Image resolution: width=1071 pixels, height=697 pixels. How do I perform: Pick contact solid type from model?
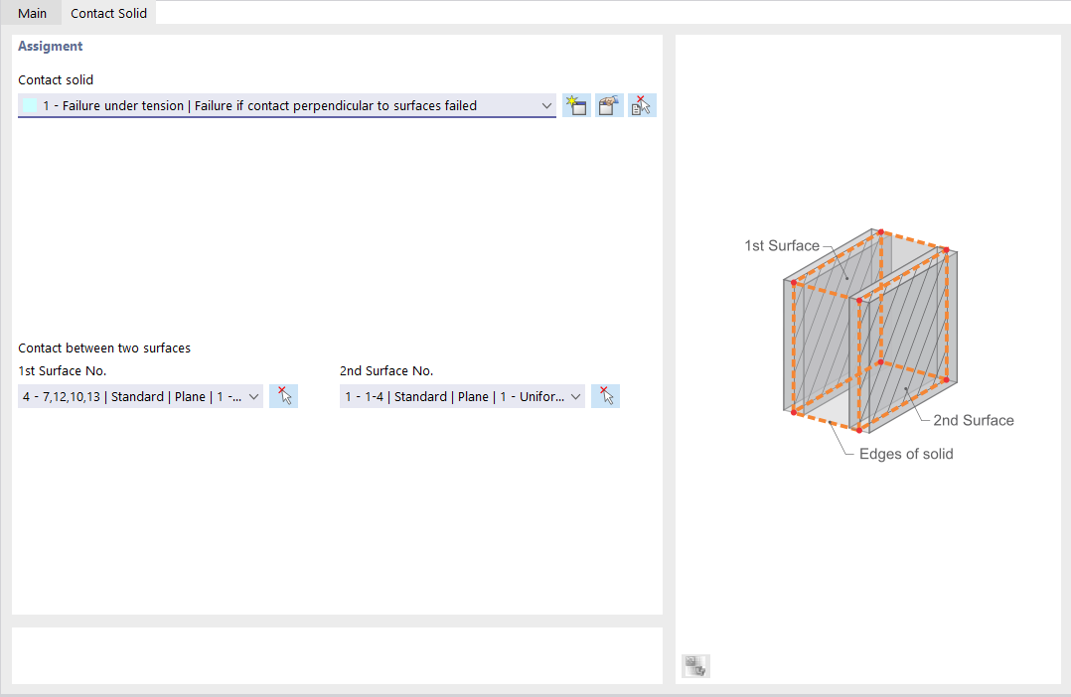pyautogui.click(x=642, y=106)
